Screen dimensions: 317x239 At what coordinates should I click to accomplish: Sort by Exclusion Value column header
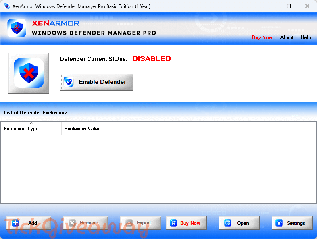(184, 129)
